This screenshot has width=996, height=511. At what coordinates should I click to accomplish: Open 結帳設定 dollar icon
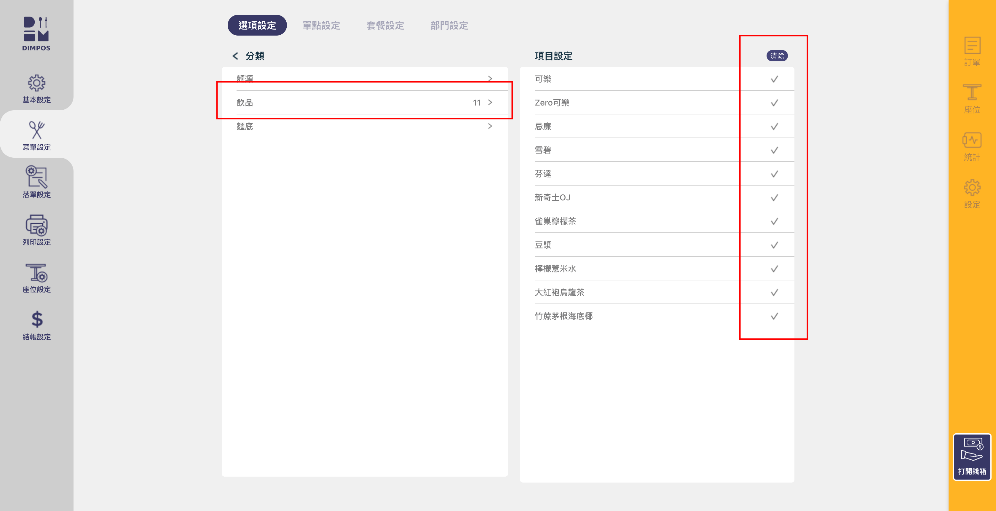click(36, 320)
